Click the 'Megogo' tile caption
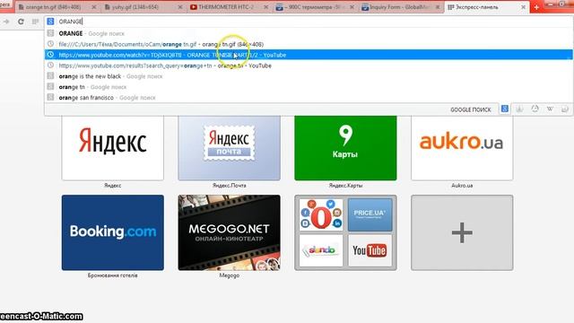 (230, 275)
